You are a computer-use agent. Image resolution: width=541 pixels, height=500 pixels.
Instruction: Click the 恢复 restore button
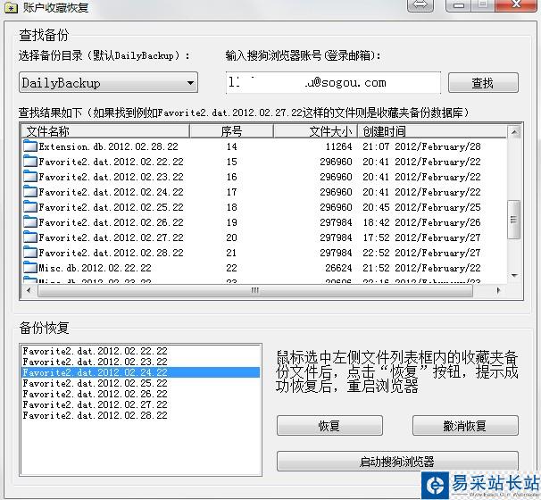(329, 426)
